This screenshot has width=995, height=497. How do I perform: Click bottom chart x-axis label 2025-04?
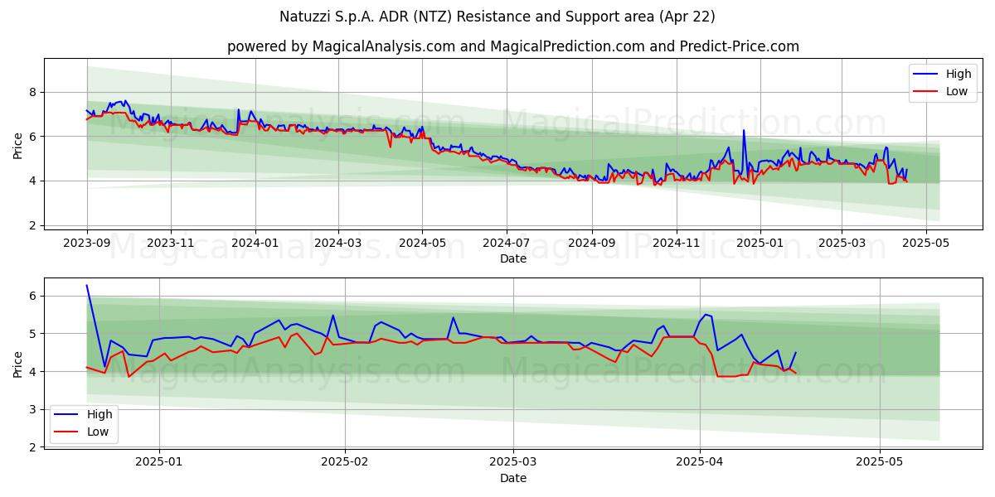[x=699, y=463]
